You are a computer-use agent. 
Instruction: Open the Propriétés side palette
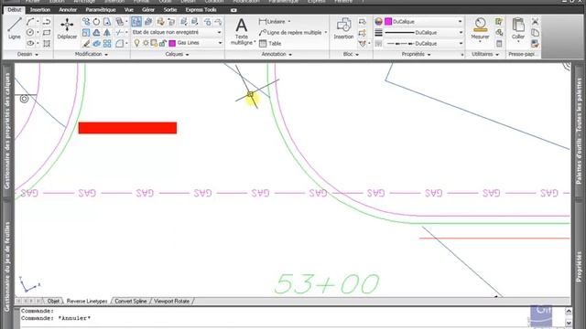point(579,267)
